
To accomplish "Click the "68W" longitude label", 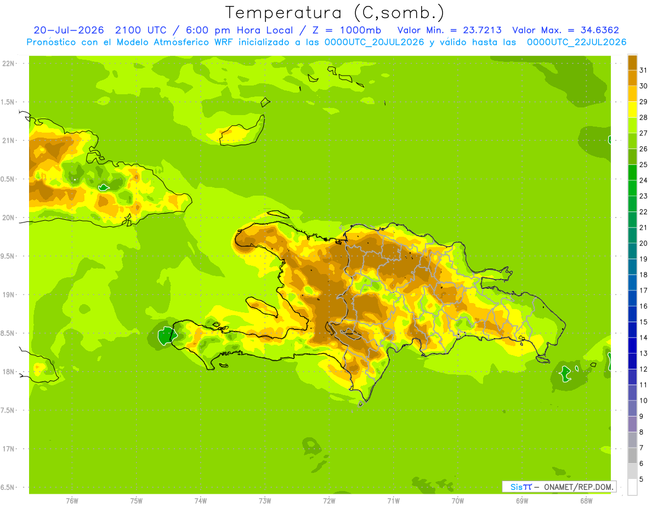I will click(x=586, y=501).
